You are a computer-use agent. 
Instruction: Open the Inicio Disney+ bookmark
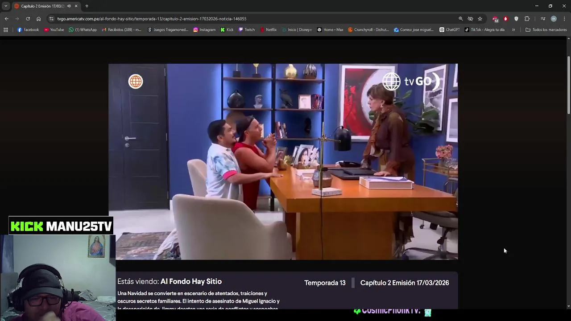(297, 30)
